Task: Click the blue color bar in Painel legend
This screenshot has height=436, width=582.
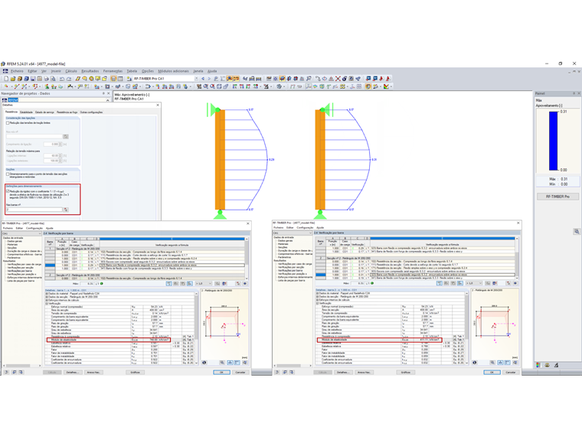Action: (x=553, y=141)
